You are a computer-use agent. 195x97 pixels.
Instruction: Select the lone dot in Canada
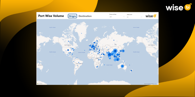68,41
